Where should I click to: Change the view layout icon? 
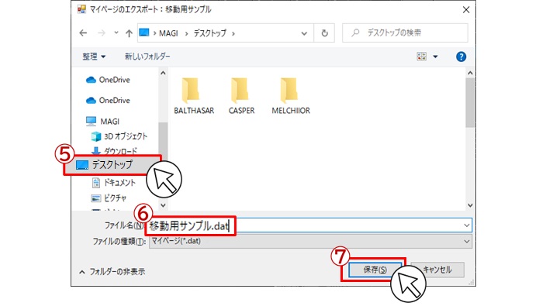(x=421, y=57)
